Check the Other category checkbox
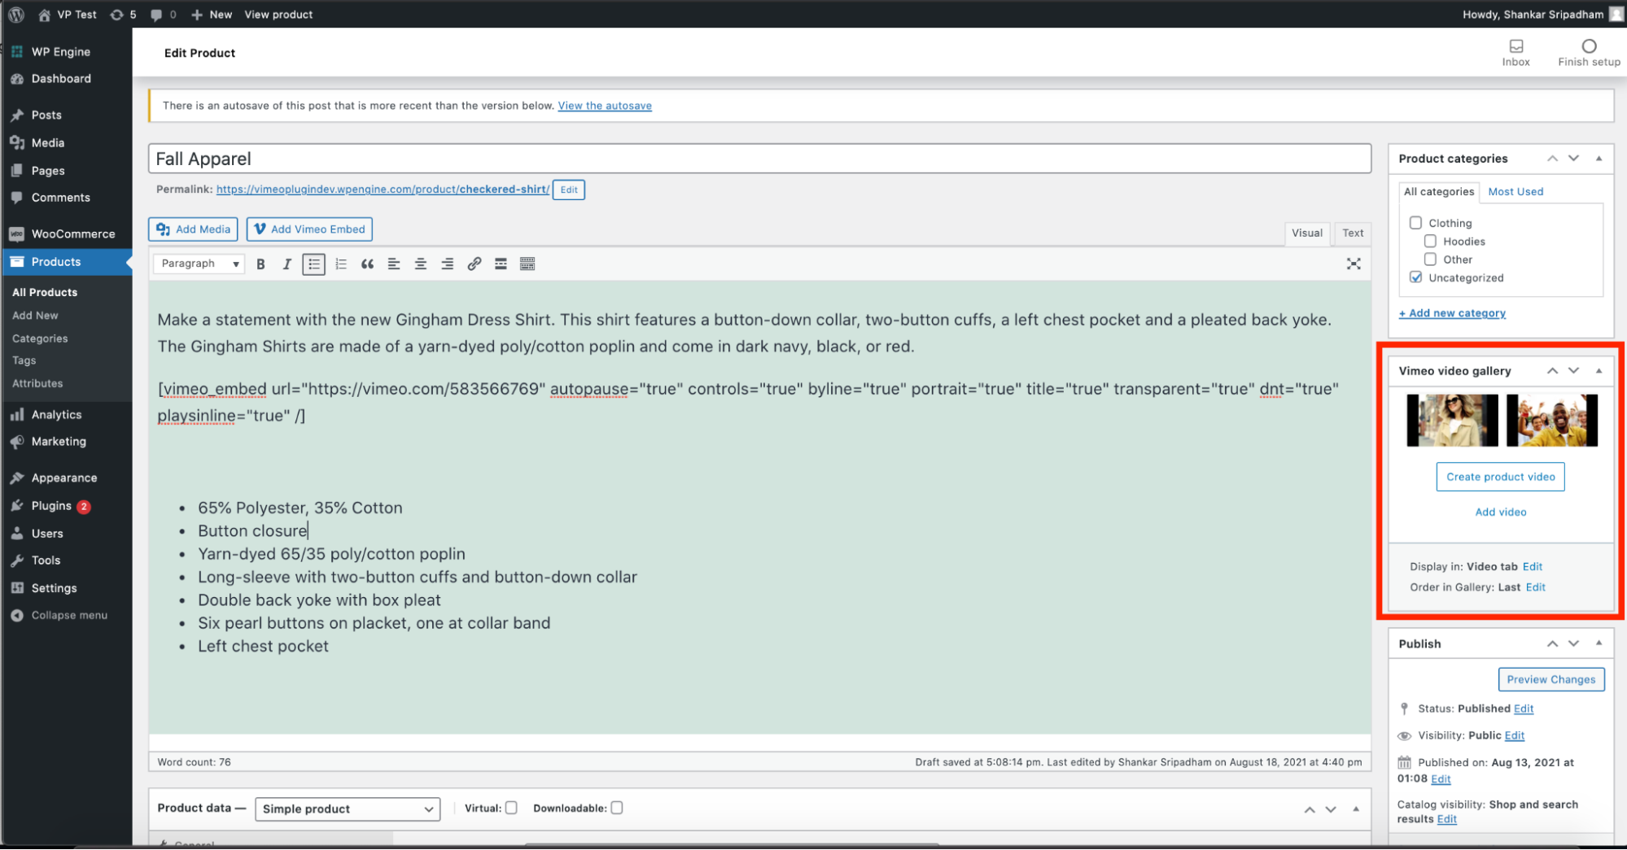This screenshot has width=1627, height=850. pyautogui.click(x=1430, y=259)
